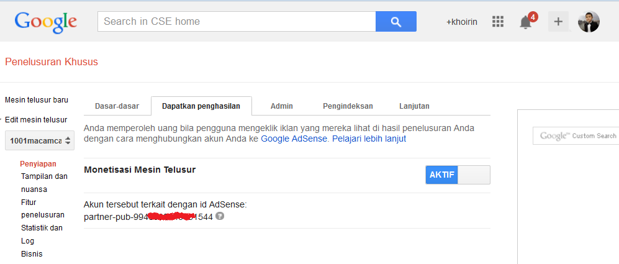Open Tampilan dan nuansa settings
The width and height of the screenshot is (619, 264).
pos(44,183)
